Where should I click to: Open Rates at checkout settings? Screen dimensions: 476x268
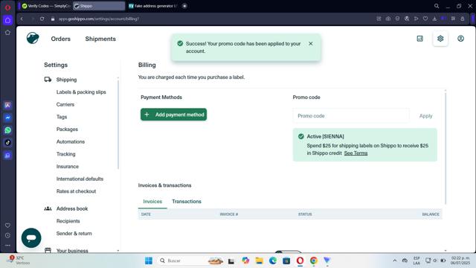76,191
